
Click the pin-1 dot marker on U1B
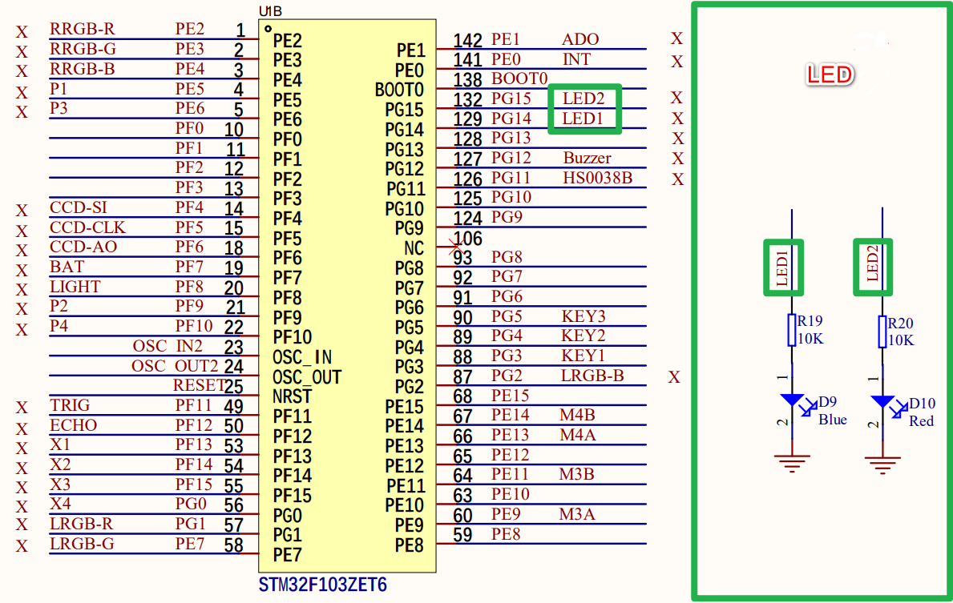[268, 29]
